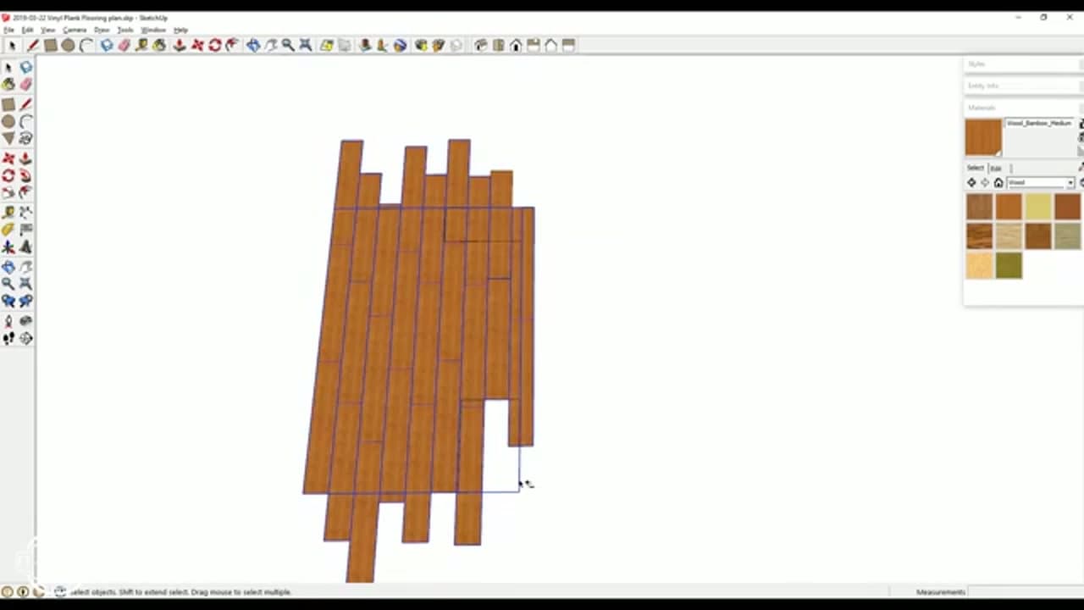Screen dimensions: 1084x610
Task: Click the geo-location icon in the status bar
Action: 8,592
